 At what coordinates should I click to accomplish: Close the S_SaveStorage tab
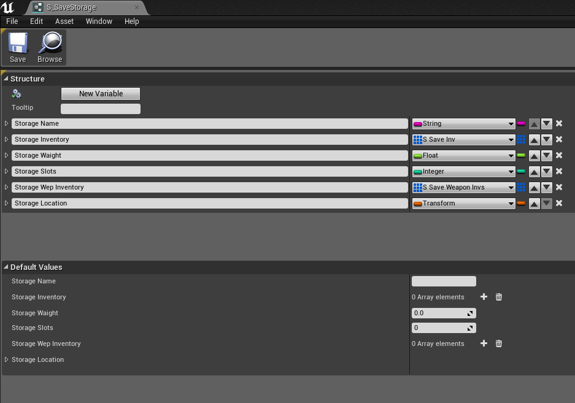pos(137,7)
